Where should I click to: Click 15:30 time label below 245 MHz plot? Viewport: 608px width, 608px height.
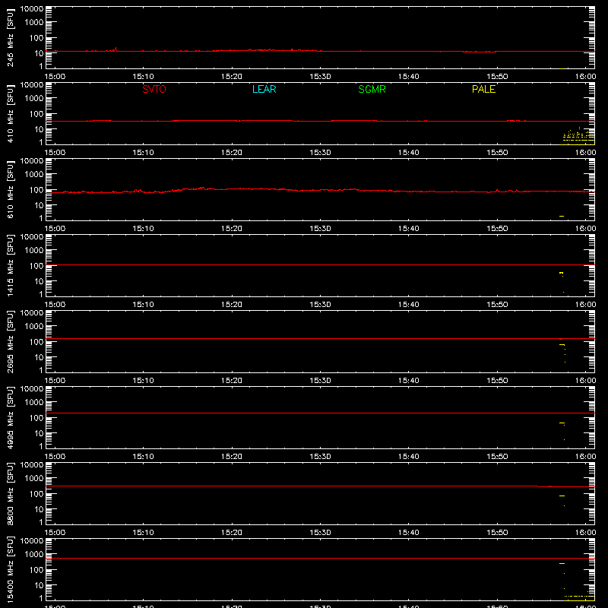pos(320,77)
